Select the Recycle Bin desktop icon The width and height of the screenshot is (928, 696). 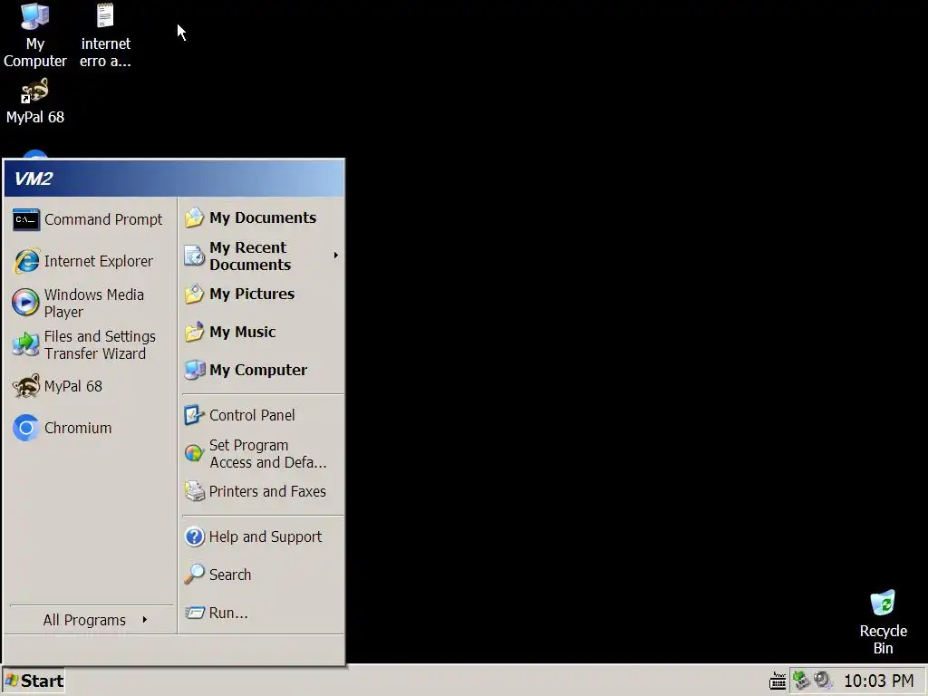[883, 622]
